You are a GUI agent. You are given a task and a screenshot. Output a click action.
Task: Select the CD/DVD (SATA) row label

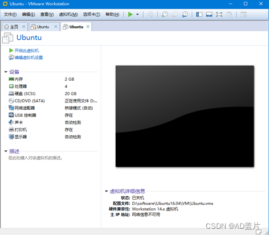pyautogui.click(x=30, y=101)
